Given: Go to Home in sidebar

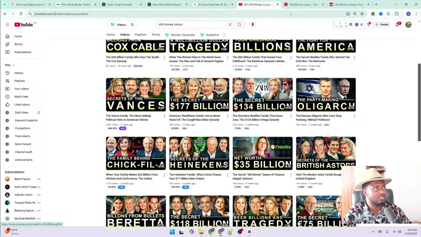Looking at the screenshot, I should [18, 37].
